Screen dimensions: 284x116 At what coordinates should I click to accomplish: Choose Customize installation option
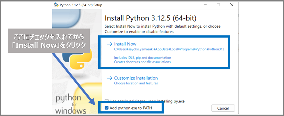point(136,78)
